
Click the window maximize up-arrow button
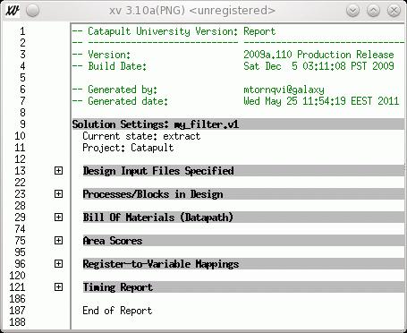tap(373, 11)
